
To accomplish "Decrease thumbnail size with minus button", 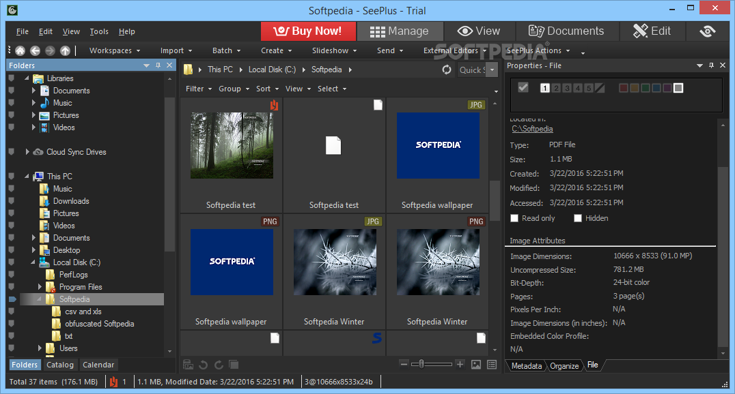I will (404, 364).
